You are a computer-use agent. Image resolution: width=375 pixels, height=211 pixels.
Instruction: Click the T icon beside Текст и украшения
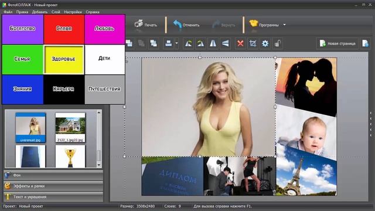click(8, 197)
